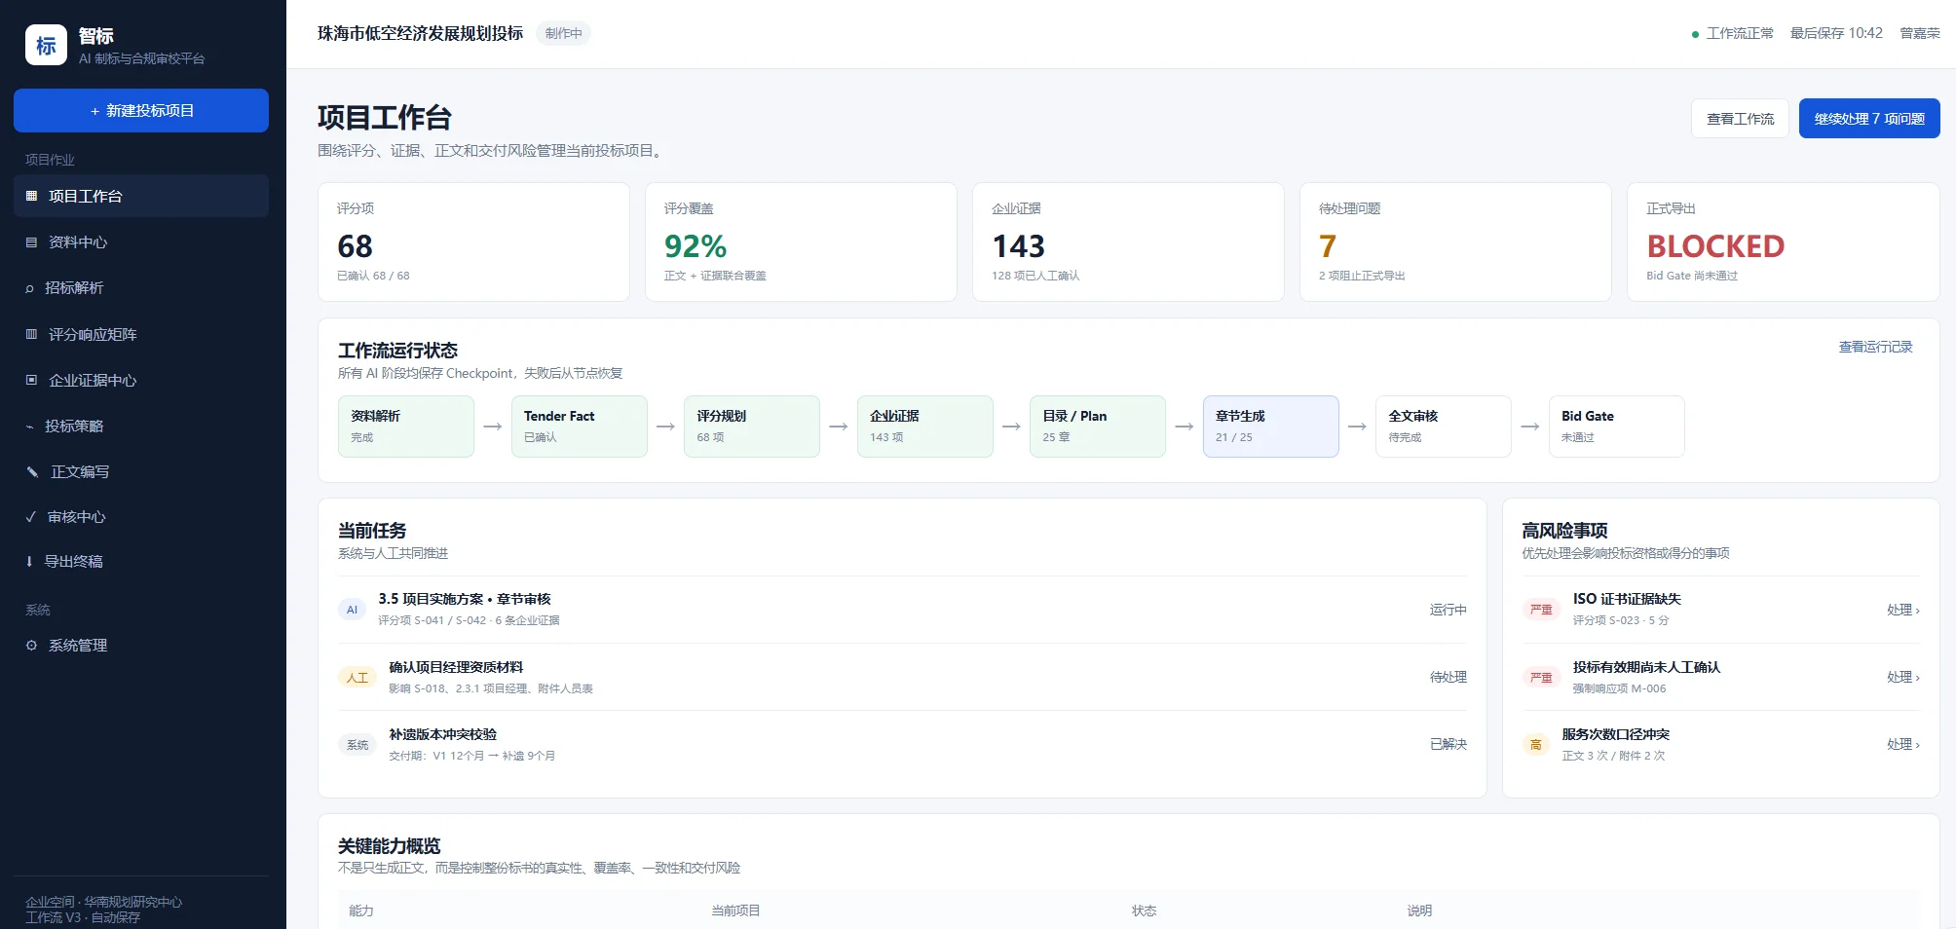Expand 处理 chevron for 服务次数口径冲突
The height and width of the screenshot is (929, 1956).
pyautogui.click(x=1902, y=744)
